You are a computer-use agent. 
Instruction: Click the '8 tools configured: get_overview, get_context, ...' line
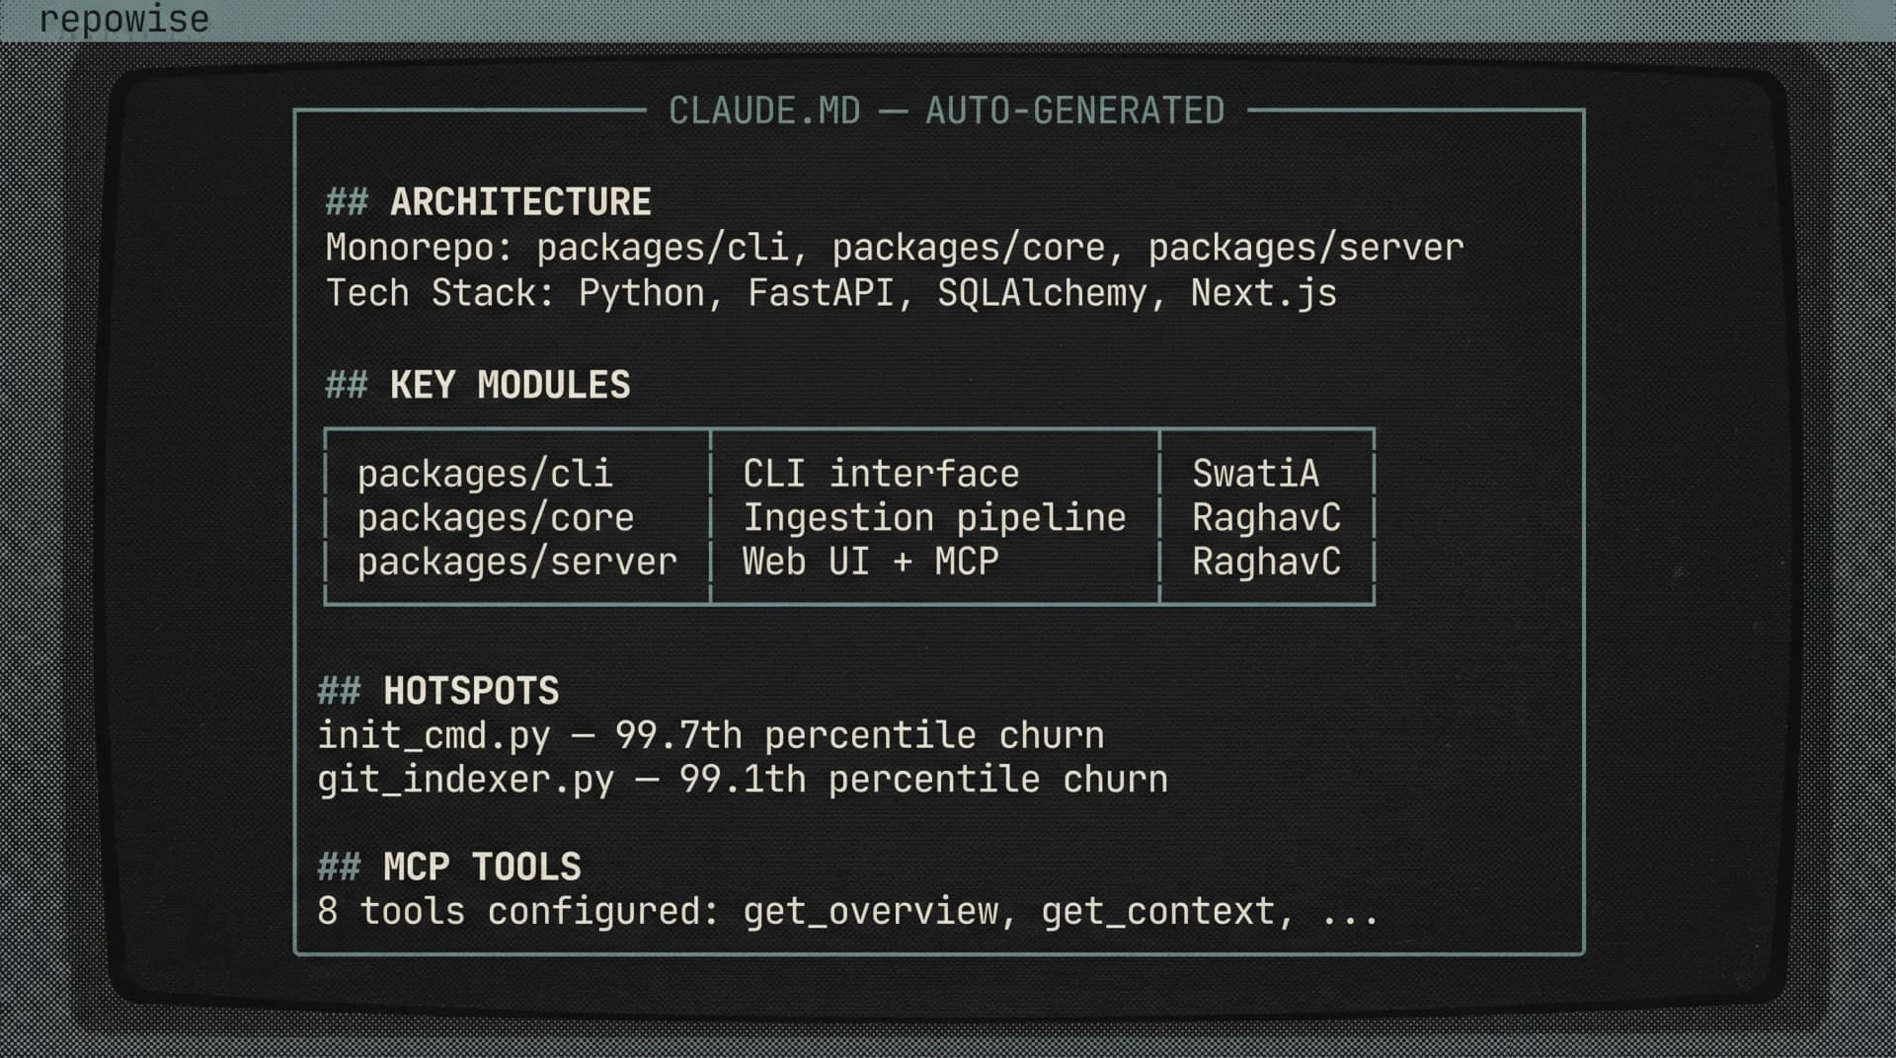847,911
